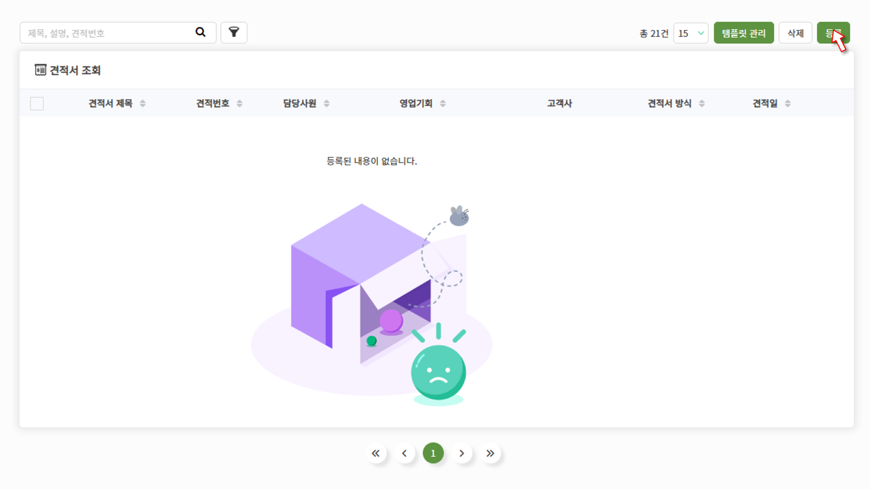Click the magnifier search icon
The image size is (870, 489).
(200, 32)
